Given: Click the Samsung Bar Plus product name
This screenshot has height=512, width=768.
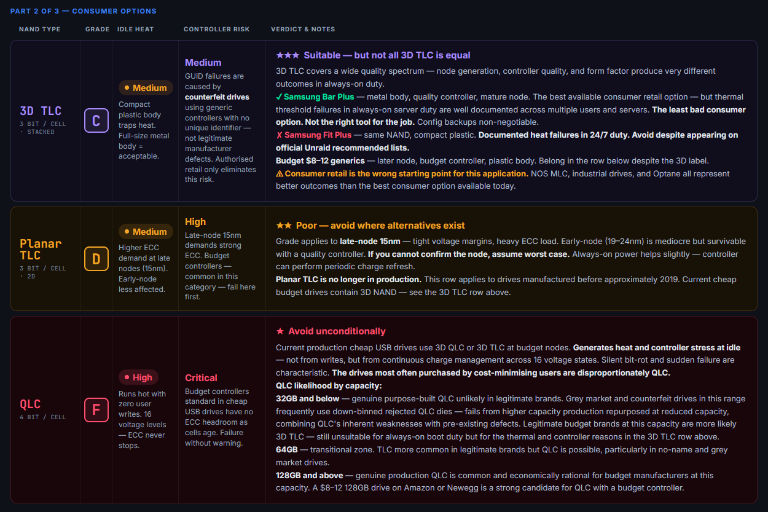Looking at the screenshot, I should click(x=319, y=97).
